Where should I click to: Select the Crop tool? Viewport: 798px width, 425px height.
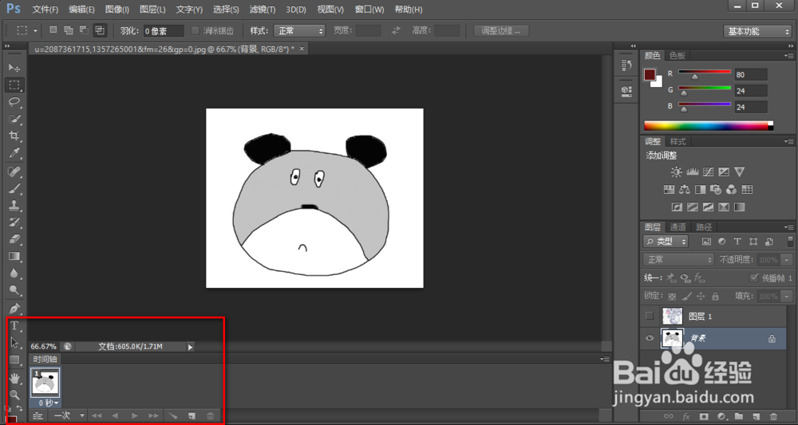click(14, 136)
